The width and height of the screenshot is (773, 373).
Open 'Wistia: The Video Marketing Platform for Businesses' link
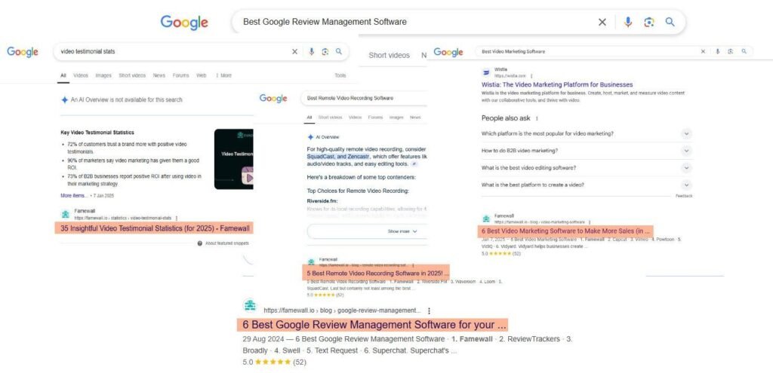pyautogui.click(x=557, y=84)
